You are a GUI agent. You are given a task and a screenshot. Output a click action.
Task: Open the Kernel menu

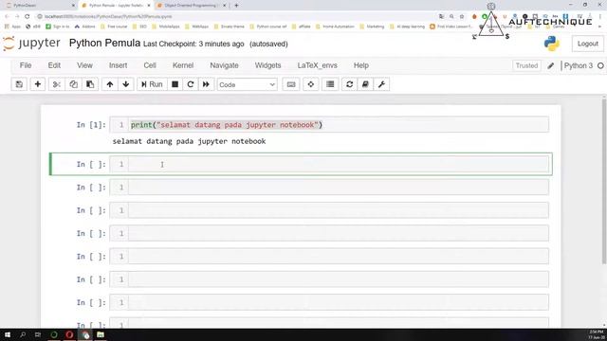pos(183,65)
